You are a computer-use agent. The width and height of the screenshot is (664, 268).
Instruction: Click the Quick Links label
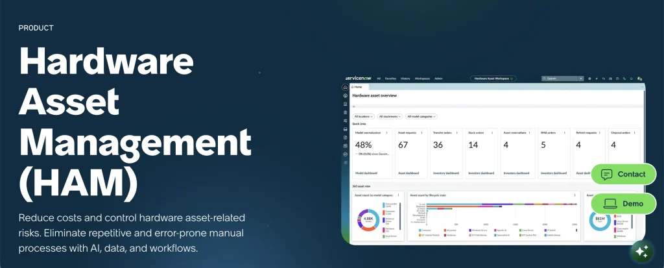[x=359, y=124]
